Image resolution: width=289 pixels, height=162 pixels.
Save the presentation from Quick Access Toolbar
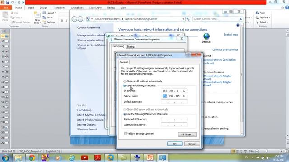click(x=8, y=2)
